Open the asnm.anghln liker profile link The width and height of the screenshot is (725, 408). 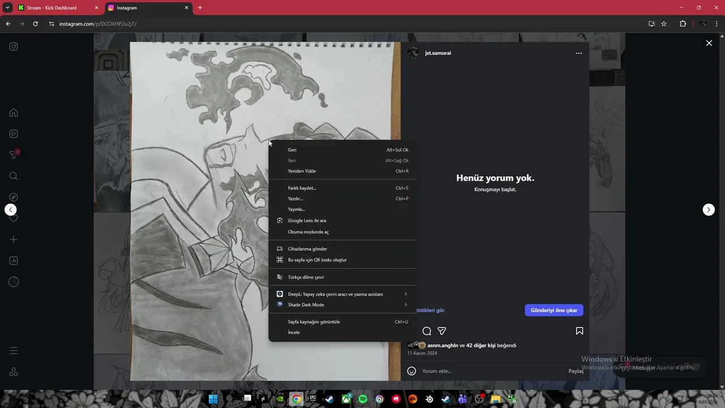click(x=442, y=345)
